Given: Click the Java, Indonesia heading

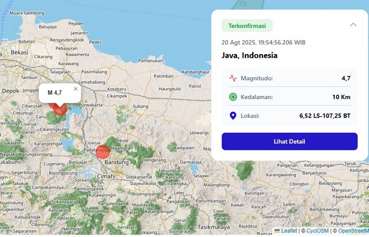Looking at the screenshot, I should pos(249,55).
